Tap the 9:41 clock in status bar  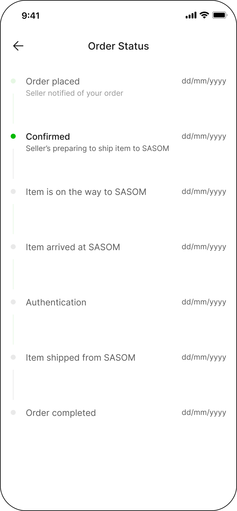(30, 15)
